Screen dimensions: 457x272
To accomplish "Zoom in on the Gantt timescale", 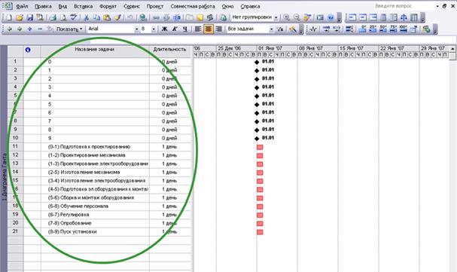I will click(x=287, y=17).
